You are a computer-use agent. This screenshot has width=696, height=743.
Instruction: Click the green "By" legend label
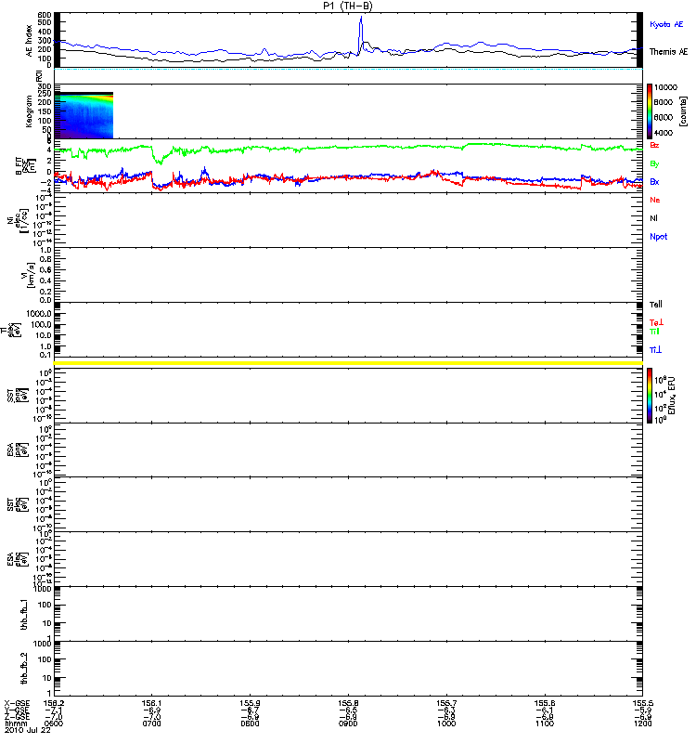click(654, 164)
